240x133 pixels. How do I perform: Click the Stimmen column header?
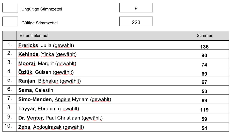click(x=205, y=36)
